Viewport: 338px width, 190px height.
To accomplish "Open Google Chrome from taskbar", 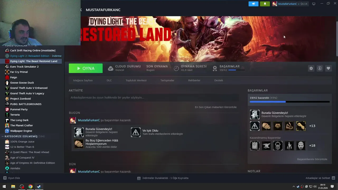I will tap(30, 187).
